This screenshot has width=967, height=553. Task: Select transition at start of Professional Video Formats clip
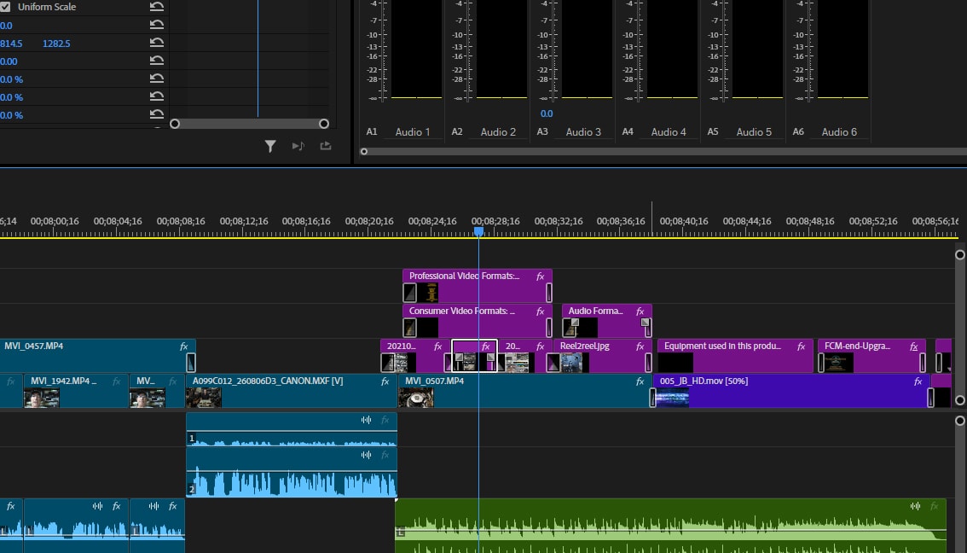(409, 293)
